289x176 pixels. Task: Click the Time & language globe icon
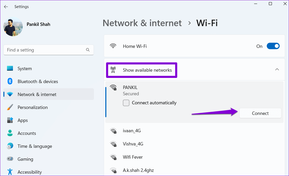(x=10, y=146)
